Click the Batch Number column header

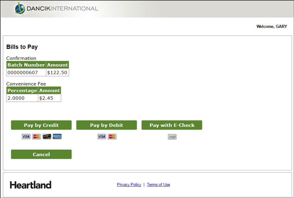pyautogui.click(x=26, y=65)
